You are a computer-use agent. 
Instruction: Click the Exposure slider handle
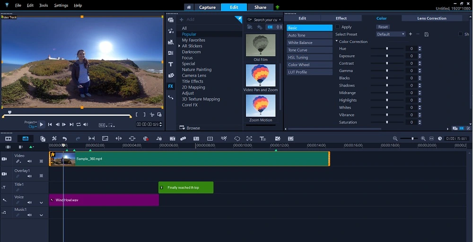387,56
